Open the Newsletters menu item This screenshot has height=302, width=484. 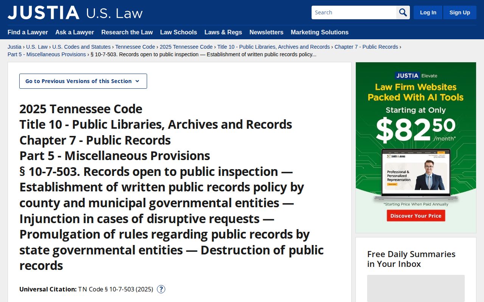pos(266,32)
